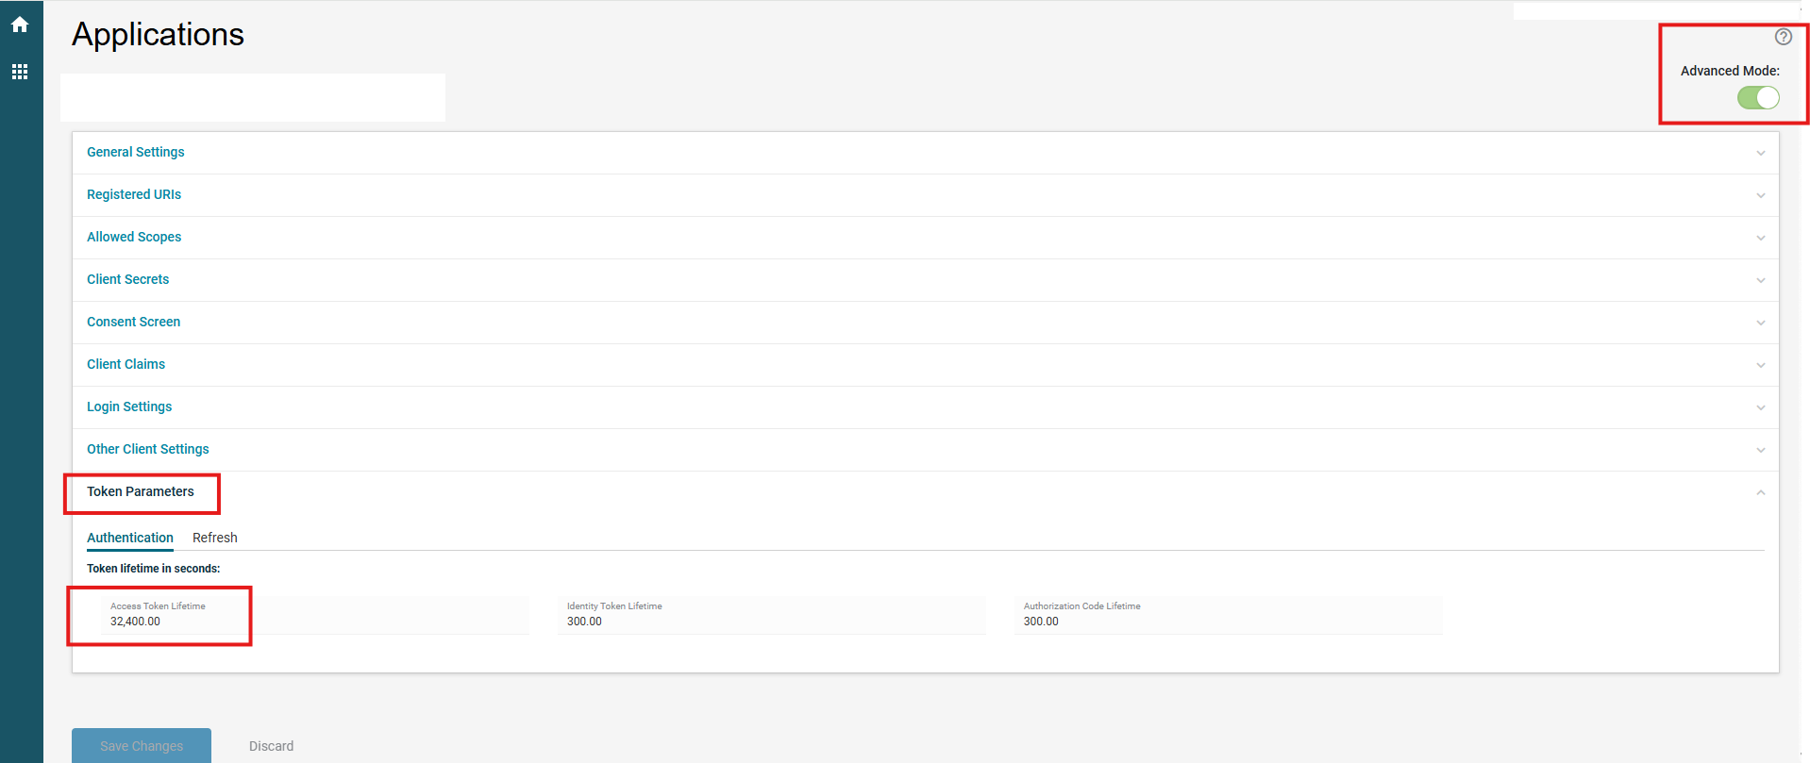The image size is (1810, 763).
Task: Collapse Token Parameters chevron arrow
Action: pyautogui.click(x=1760, y=492)
